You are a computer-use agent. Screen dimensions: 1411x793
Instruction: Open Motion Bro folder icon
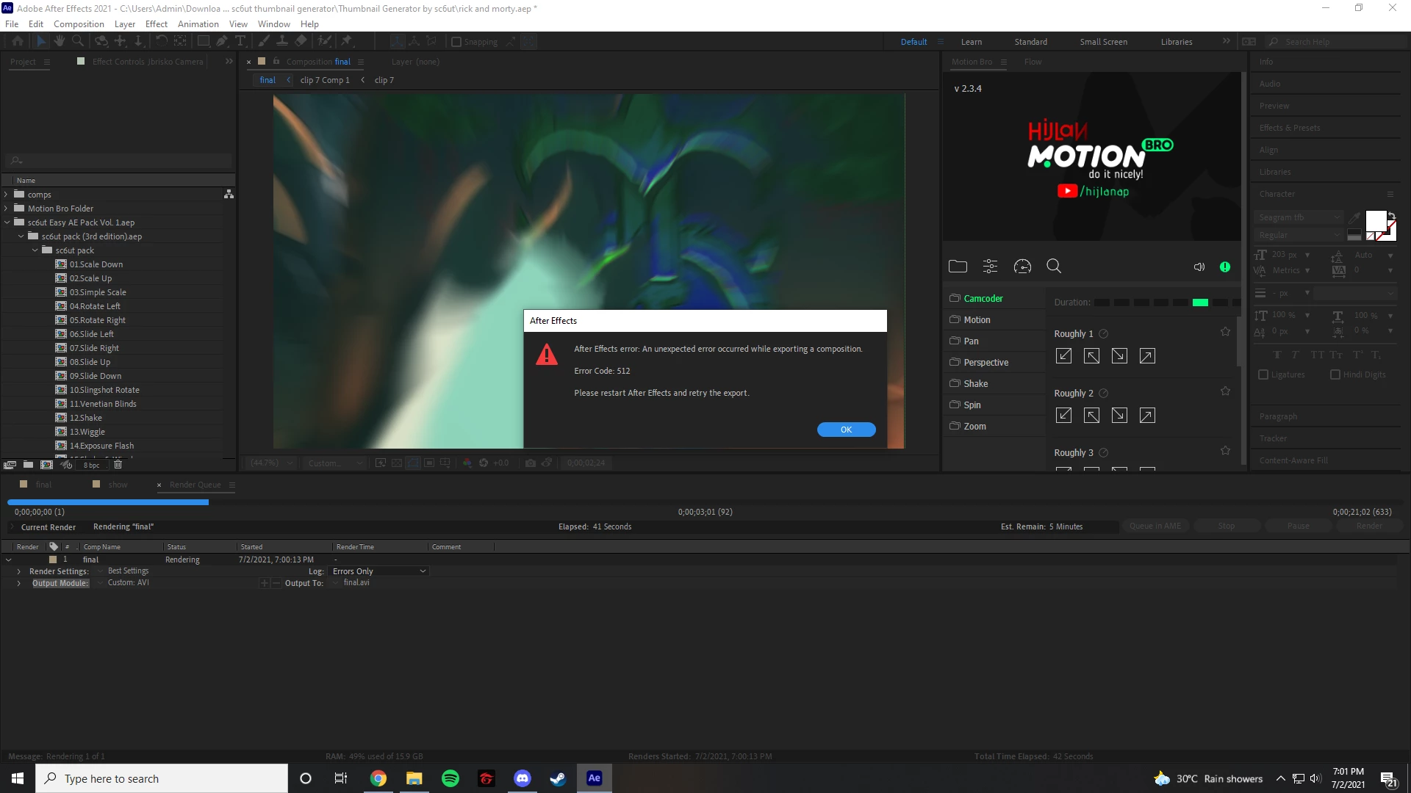point(958,267)
